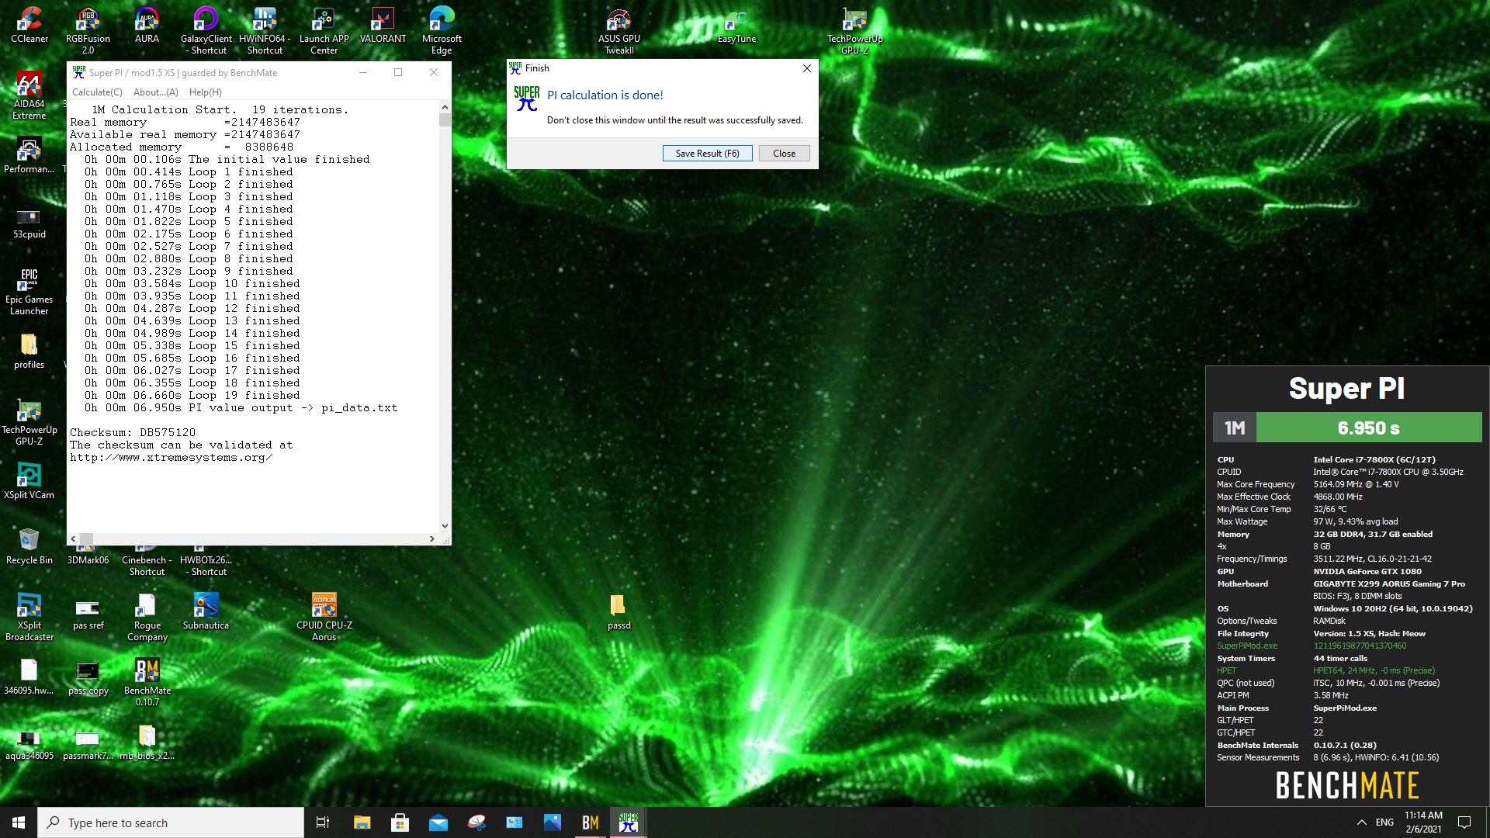
Task: Select the GalaxyClient shortcut icon
Action: click(206, 30)
